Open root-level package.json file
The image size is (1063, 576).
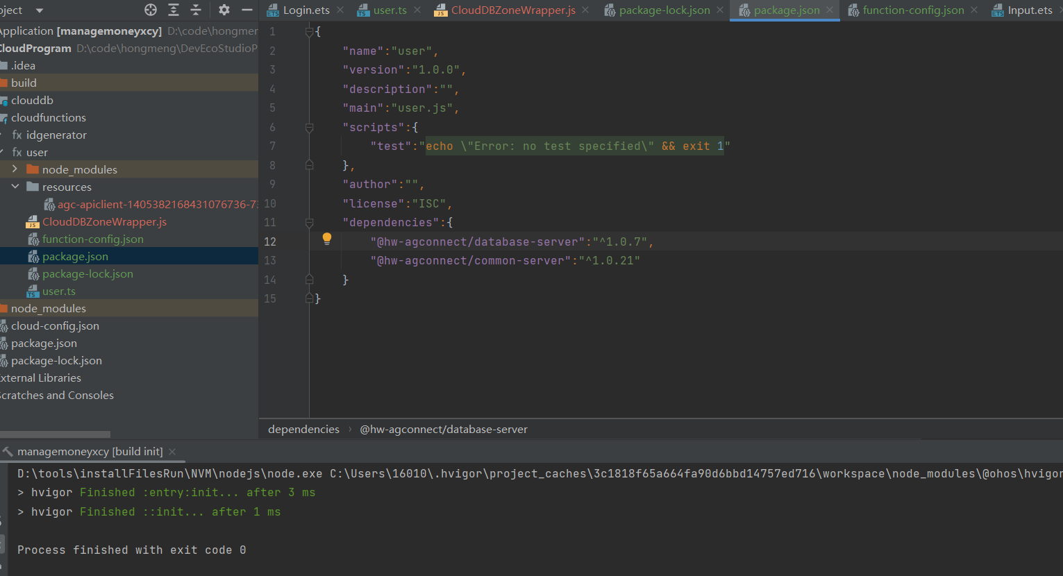pos(44,343)
